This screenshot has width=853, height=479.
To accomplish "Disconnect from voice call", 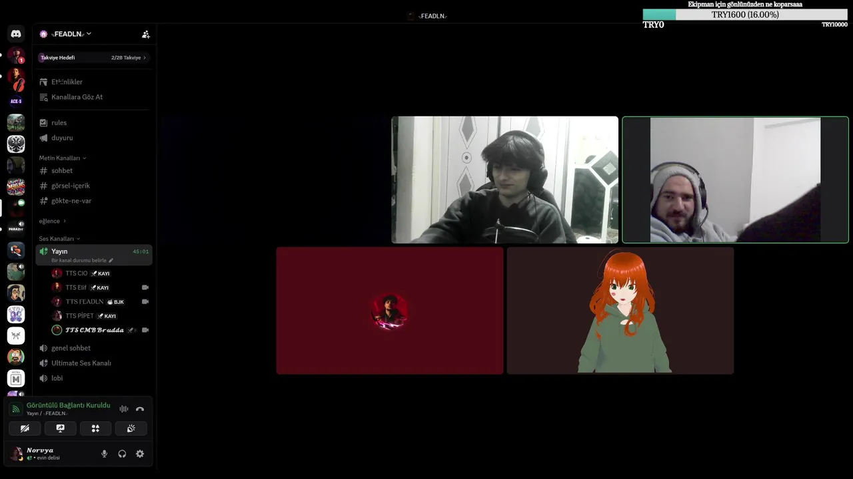I will pyautogui.click(x=140, y=409).
